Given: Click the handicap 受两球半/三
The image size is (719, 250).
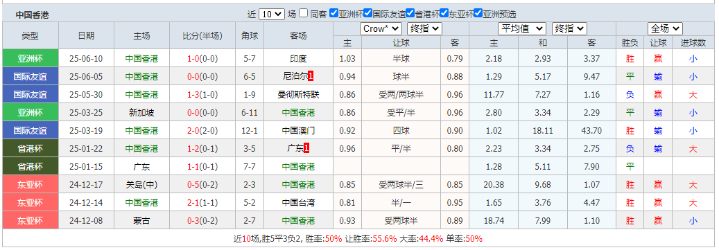Looking at the screenshot, I should [401, 184].
